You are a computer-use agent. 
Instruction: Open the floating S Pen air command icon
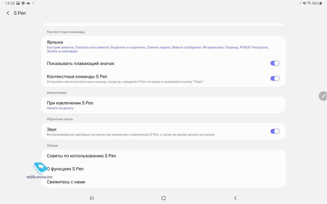[323, 96]
